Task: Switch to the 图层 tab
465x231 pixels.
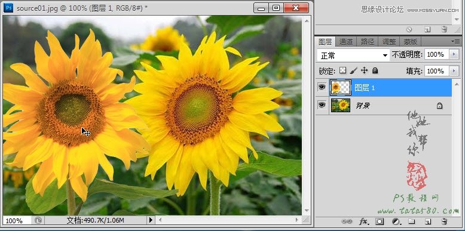Action: (x=325, y=42)
